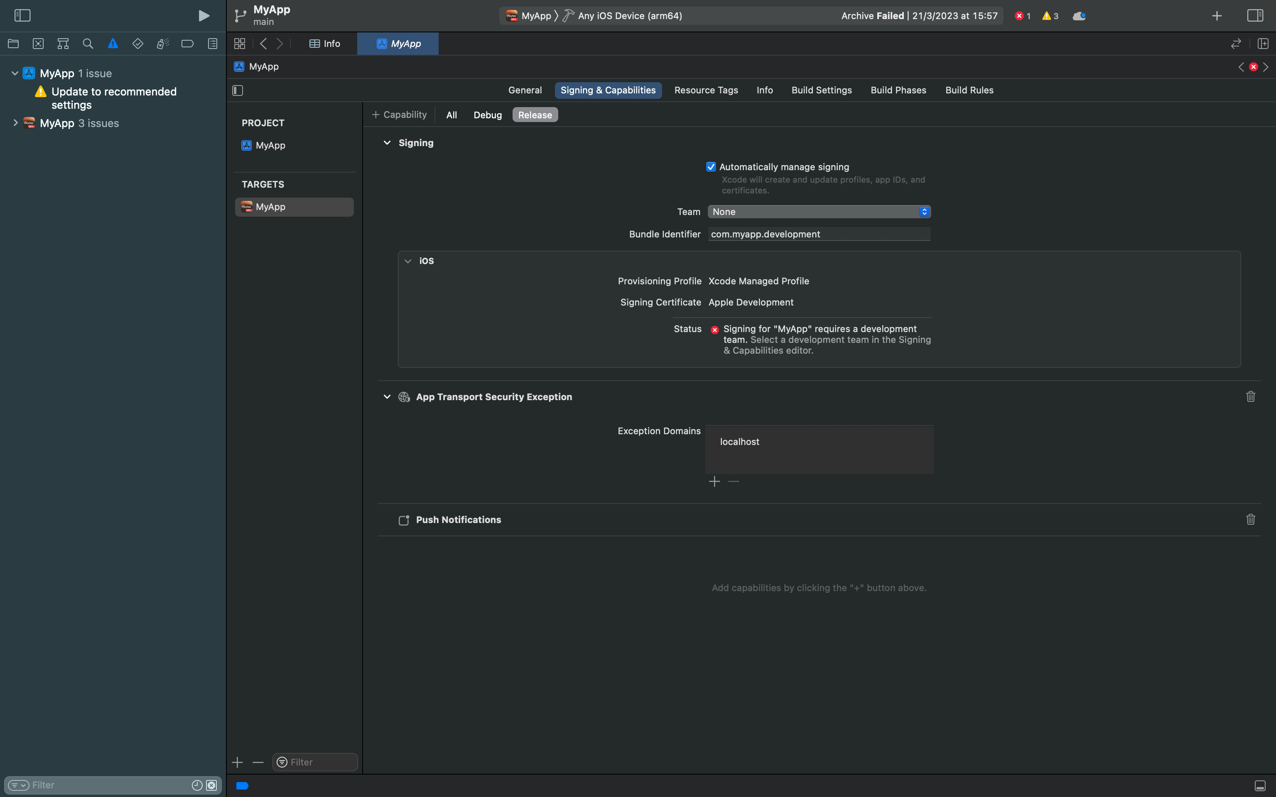Select the MyApp scheme in toolbar

(x=528, y=16)
